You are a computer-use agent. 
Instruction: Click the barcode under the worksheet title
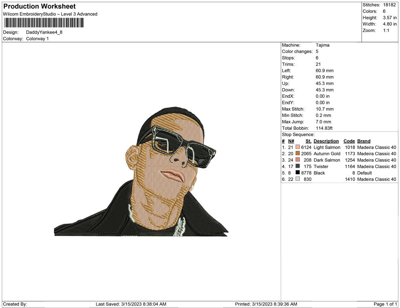click(x=44, y=23)
